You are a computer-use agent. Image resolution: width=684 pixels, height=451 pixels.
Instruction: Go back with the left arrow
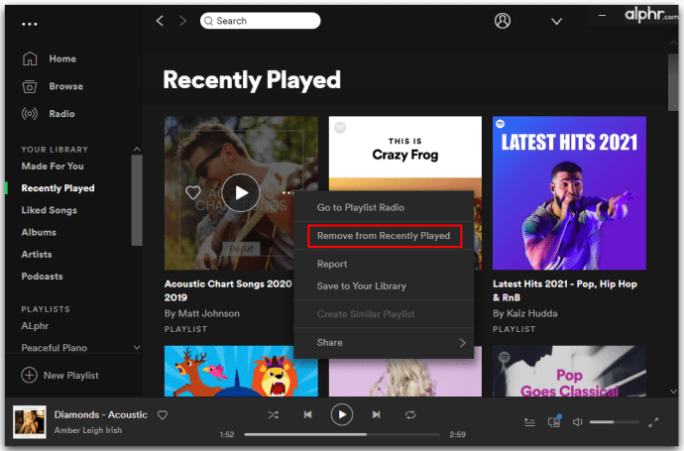pyautogui.click(x=160, y=21)
